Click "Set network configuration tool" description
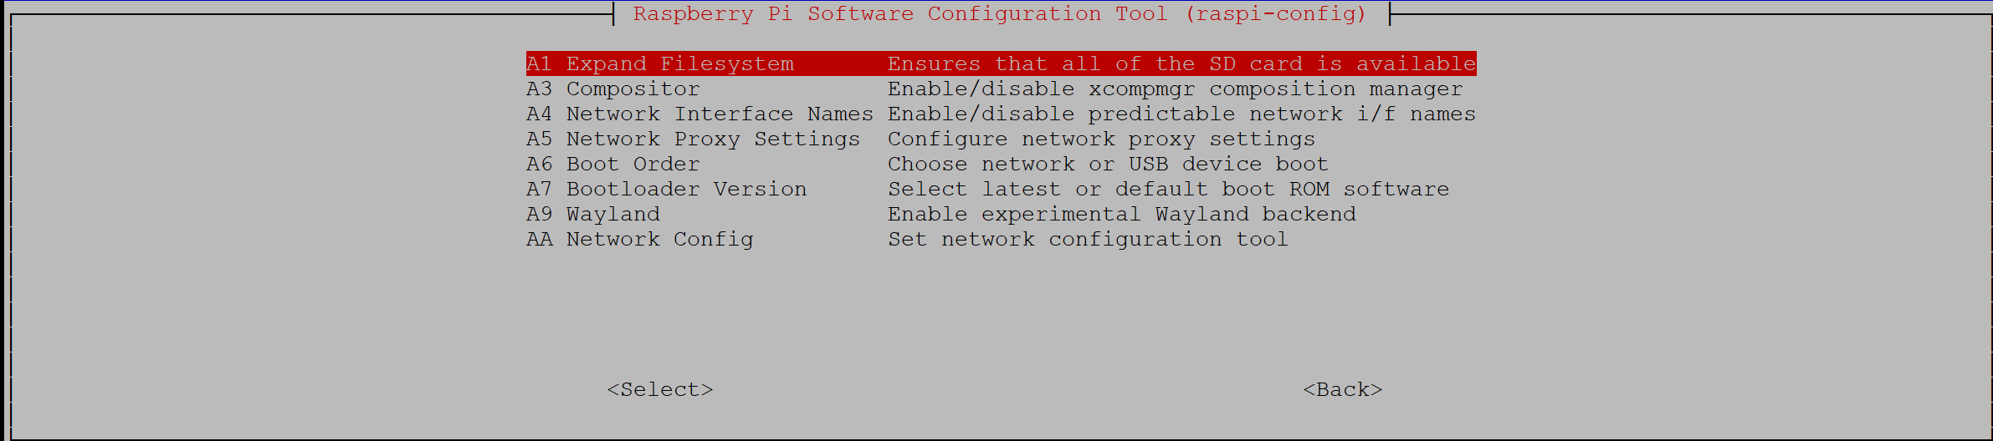This screenshot has height=441, width=1993. (1088, 240)
